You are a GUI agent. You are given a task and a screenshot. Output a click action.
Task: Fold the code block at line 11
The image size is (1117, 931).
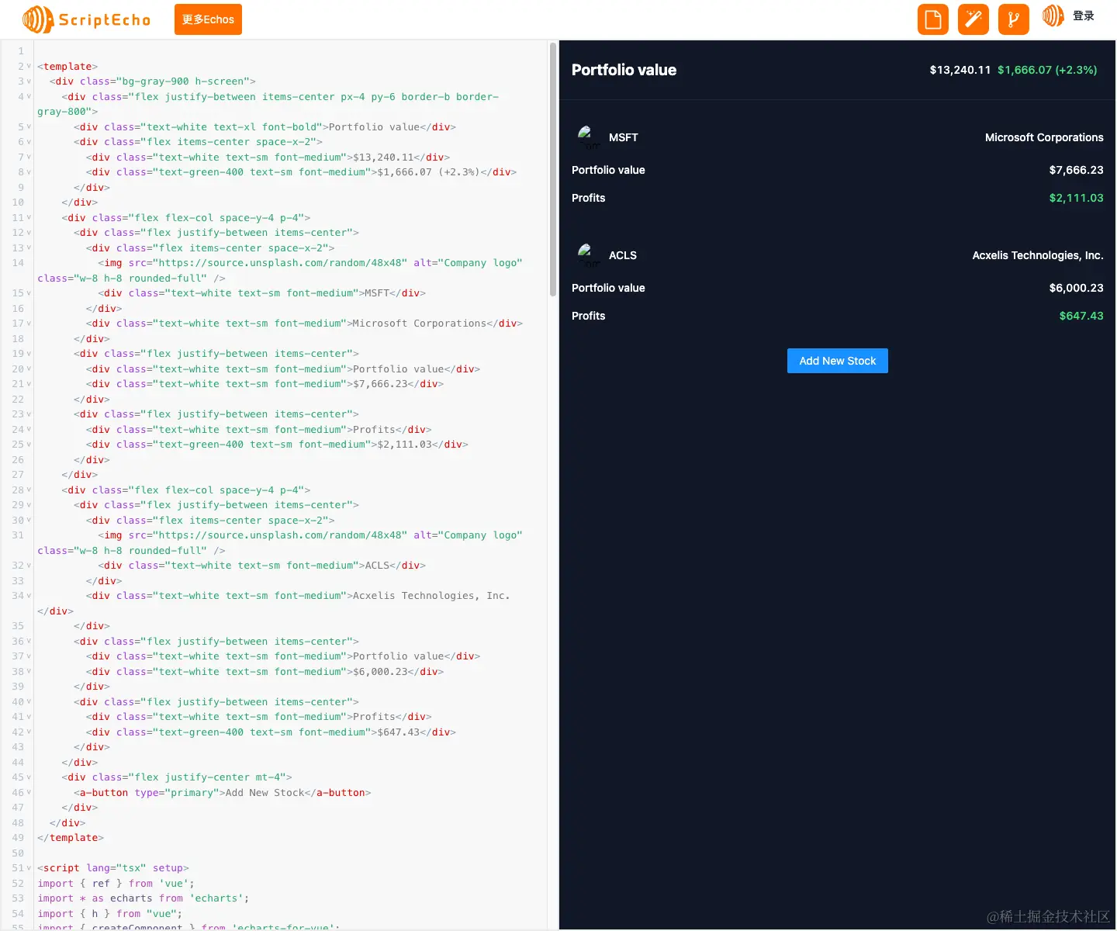29,218
